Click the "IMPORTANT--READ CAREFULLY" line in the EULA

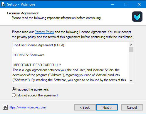click(37, 65)
